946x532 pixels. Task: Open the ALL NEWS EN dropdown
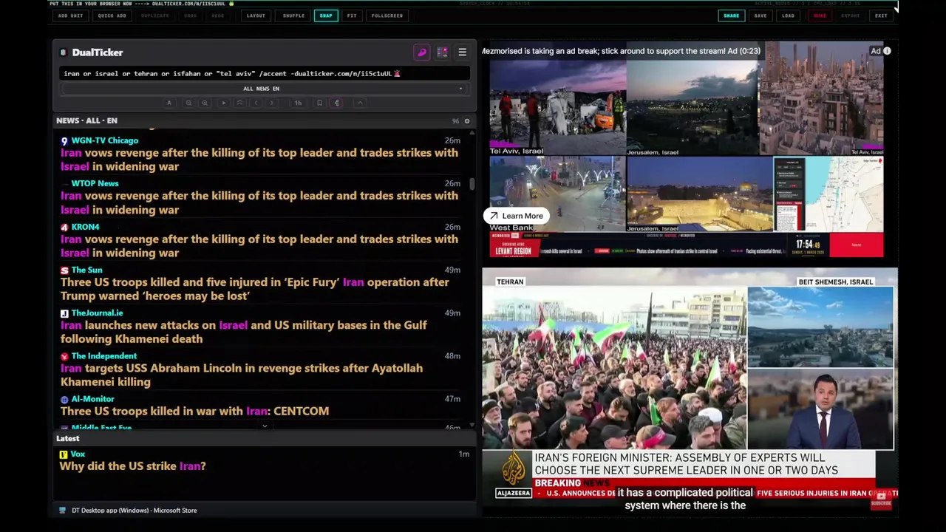coord(262,89)
